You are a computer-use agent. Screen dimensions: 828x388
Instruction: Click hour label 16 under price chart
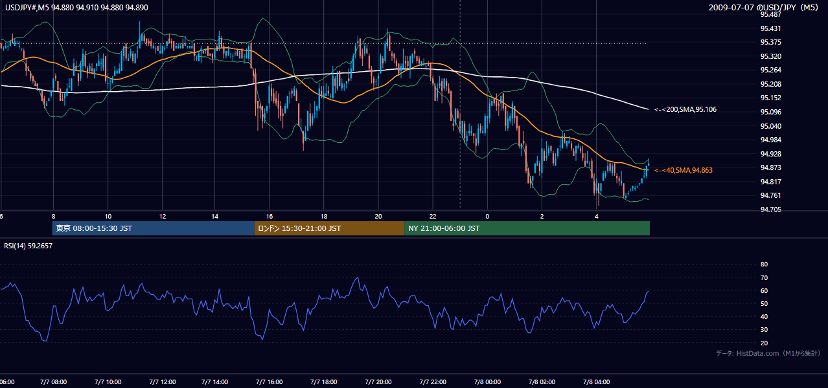270,216
